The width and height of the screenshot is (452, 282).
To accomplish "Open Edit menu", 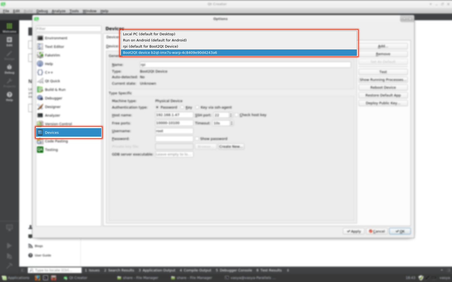I will [16, 11].
